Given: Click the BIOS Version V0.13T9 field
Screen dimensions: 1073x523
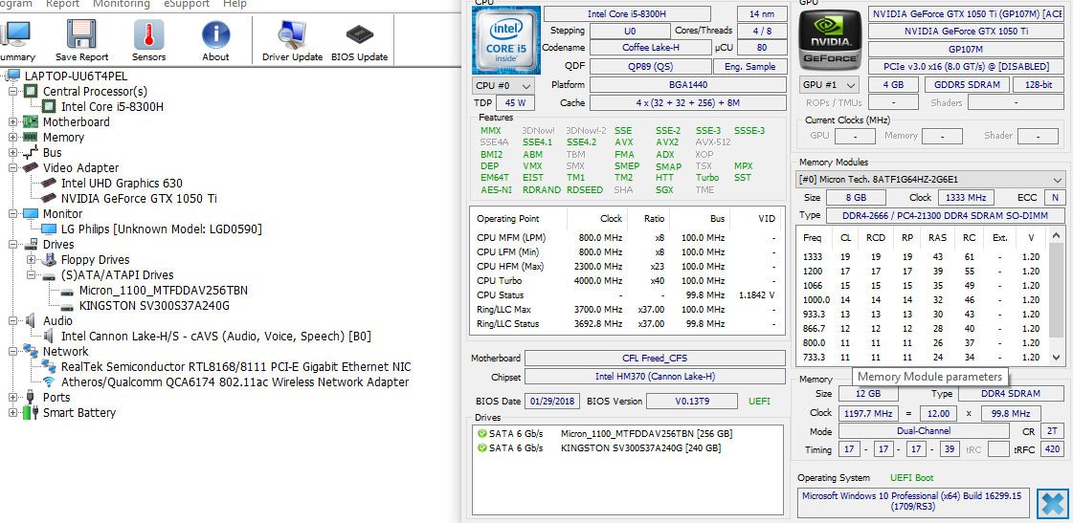Looking at the screenshot, I should pyautogui.click(x=692, y=402).
